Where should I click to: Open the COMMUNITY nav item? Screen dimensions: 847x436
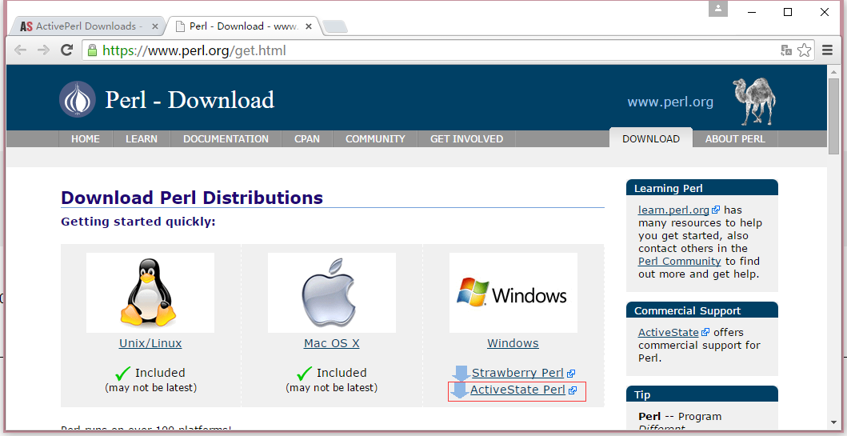pyautogui.click(x=375, y=139)
